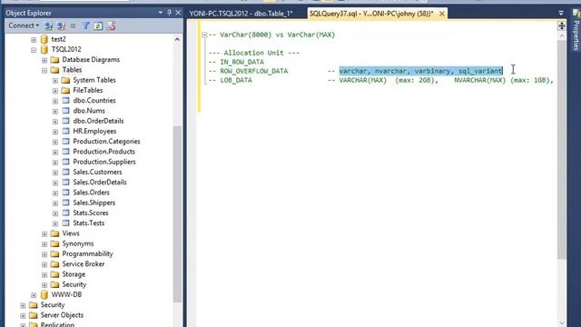Click the dbo.Nums table icon
This screenshot has height=327, width=581.
[x=65, y=111]
